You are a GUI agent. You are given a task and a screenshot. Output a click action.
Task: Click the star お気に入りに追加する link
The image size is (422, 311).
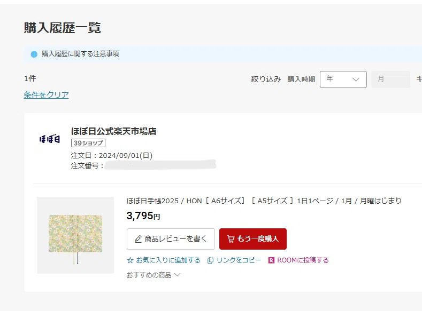(163, 260)
